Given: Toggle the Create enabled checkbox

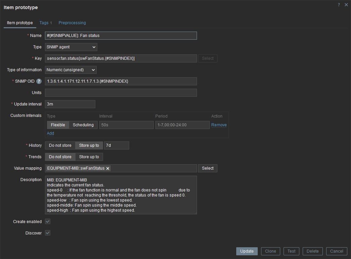Looking at the screenshot, I should coord(48,222).
